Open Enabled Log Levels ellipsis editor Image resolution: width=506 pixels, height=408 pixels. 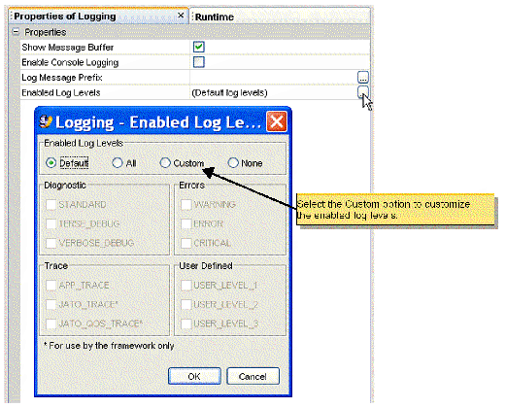(363, 92)
